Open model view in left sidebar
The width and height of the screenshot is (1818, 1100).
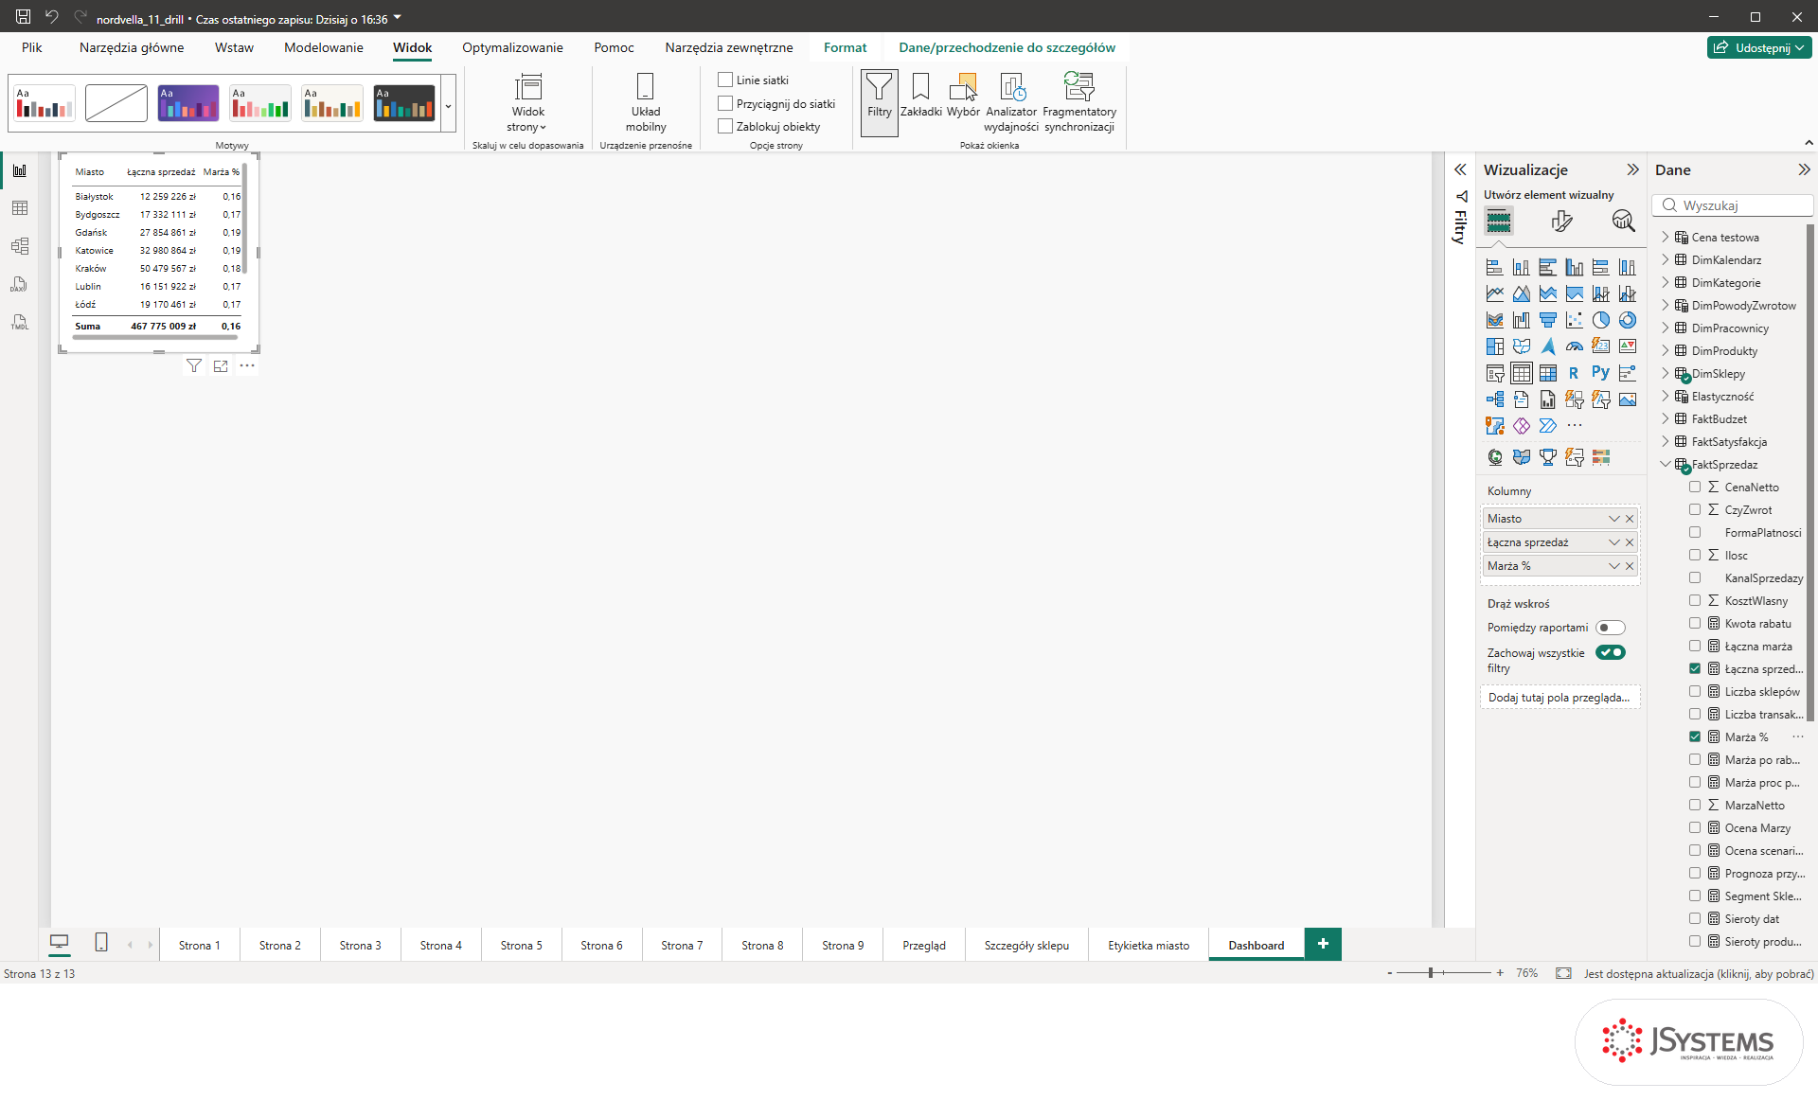click(x=20, y=246)
